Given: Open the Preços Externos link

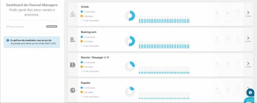Looking at the screenshot, I should (x=16, y=26).
